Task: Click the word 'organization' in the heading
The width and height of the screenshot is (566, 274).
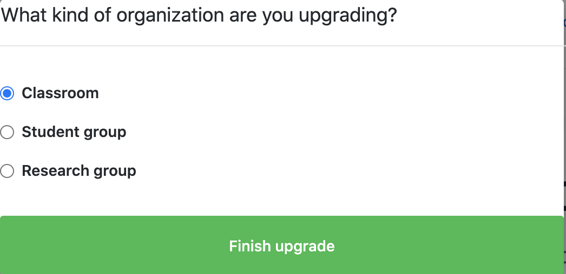Action: point(170,16)
